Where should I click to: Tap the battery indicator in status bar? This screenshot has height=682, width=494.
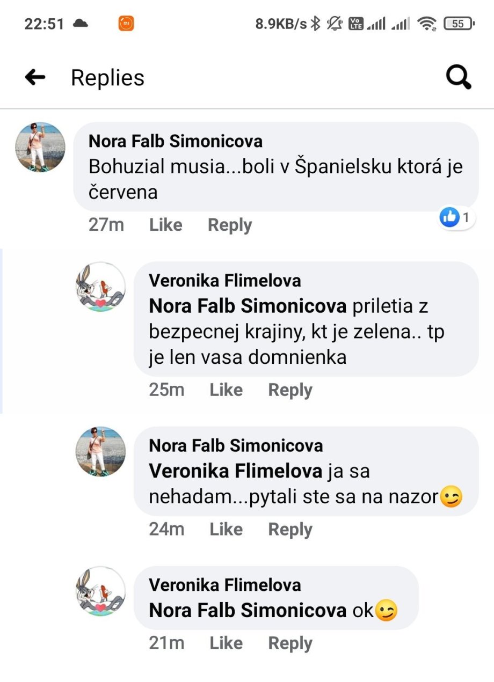click(x=459, y=24)
